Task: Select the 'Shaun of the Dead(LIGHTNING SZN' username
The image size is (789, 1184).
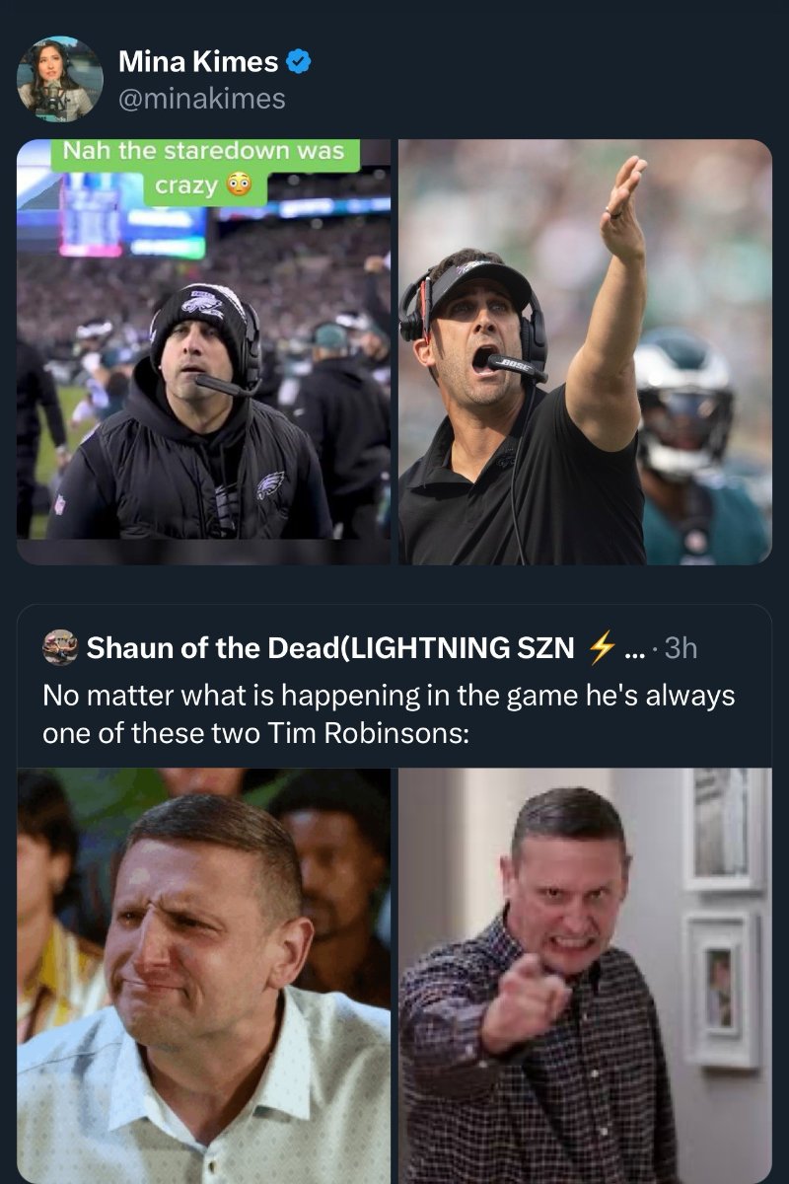Action: tap(329, 647)
